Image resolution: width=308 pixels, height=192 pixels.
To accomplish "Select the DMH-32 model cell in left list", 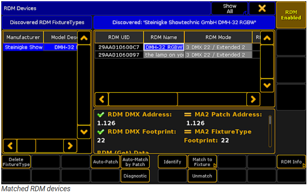I will tap(61, 47).
